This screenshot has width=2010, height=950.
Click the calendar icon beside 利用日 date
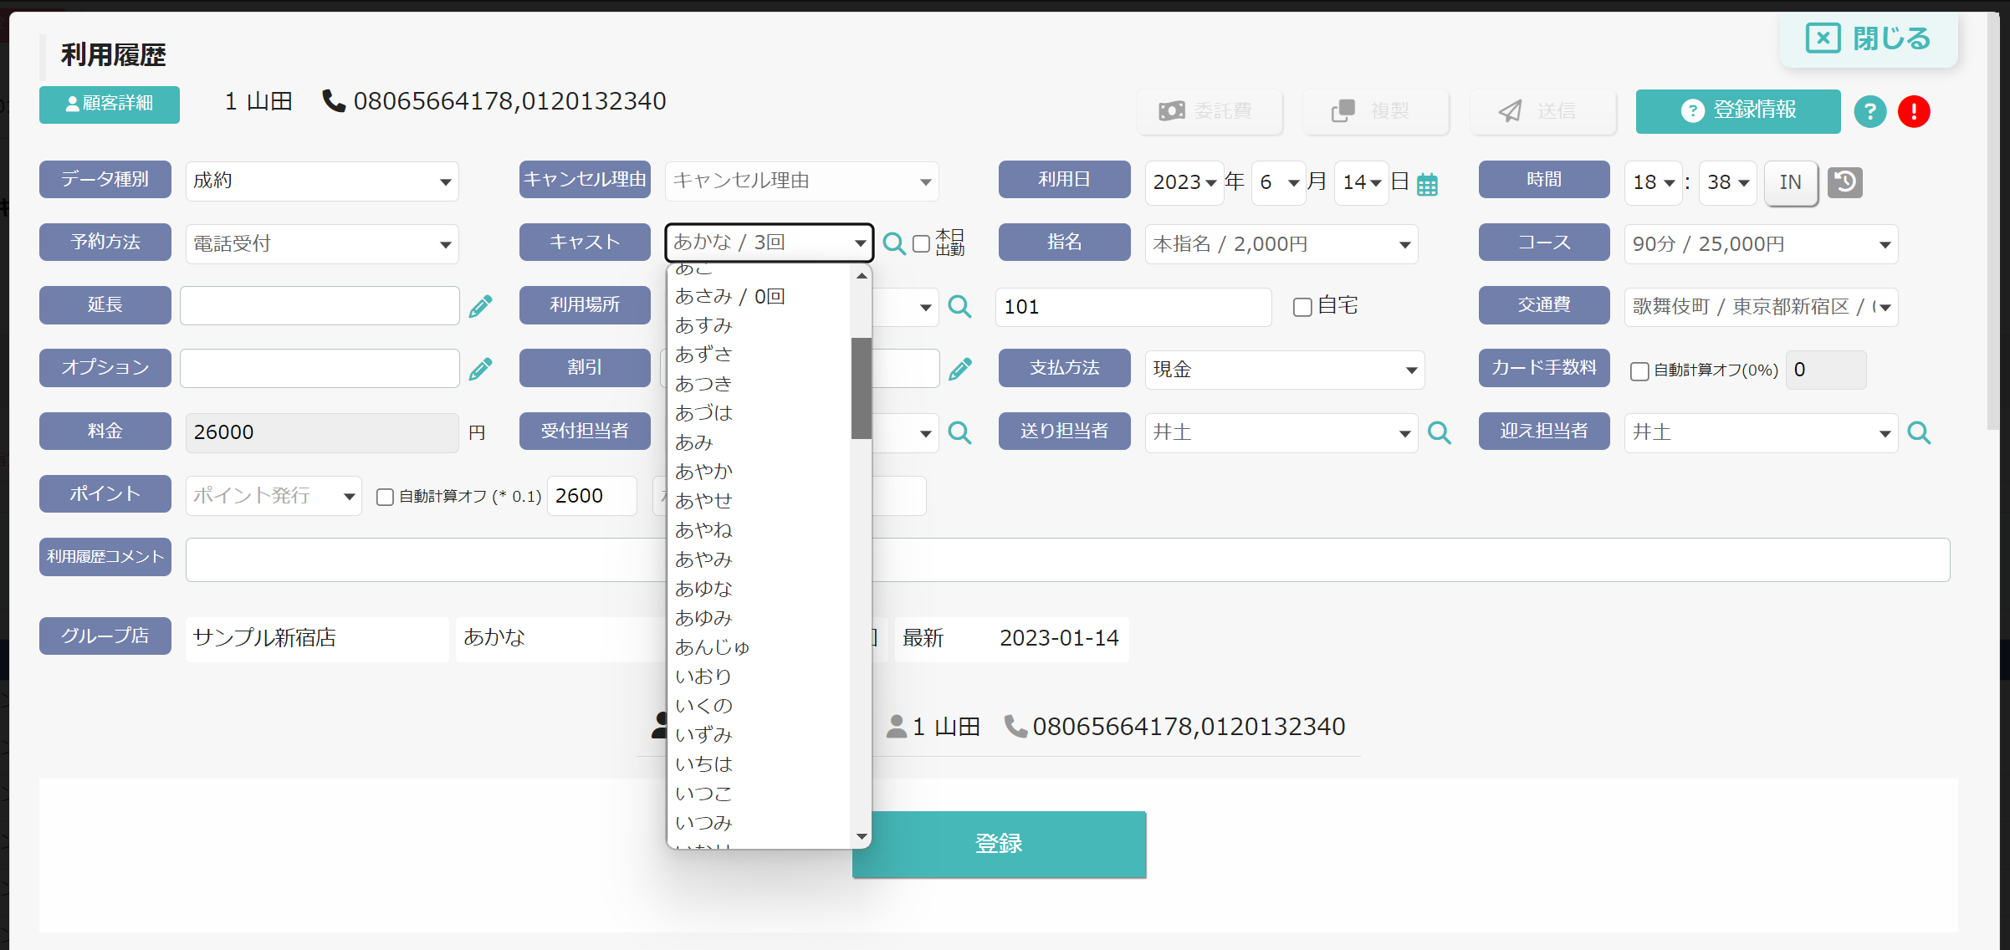pos(1427,184)
